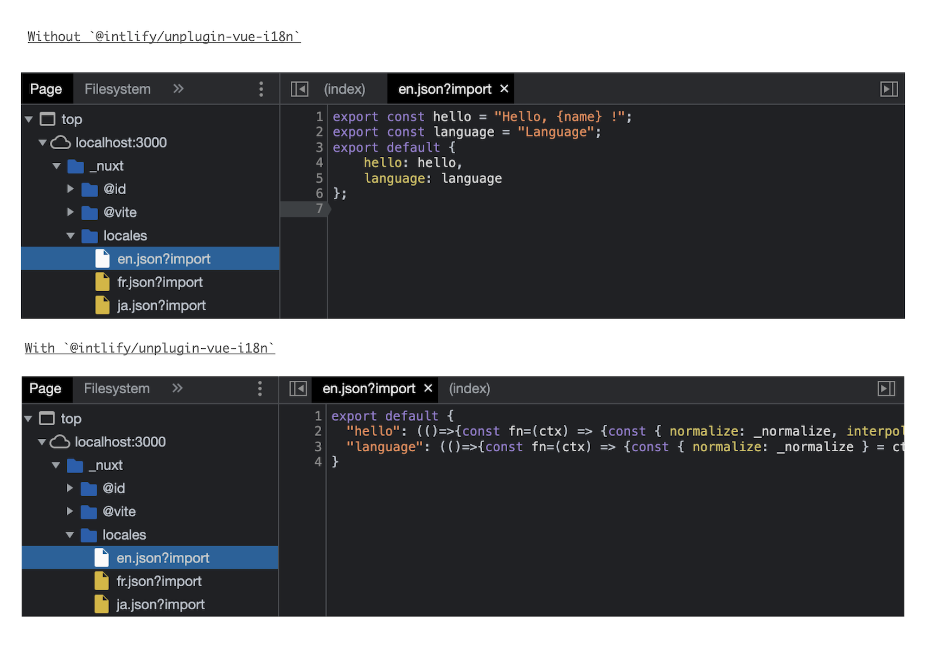Viewport: 926px width, 652px height.
Task: Collapse the locales folder in the upper tree
Action: 71,235
